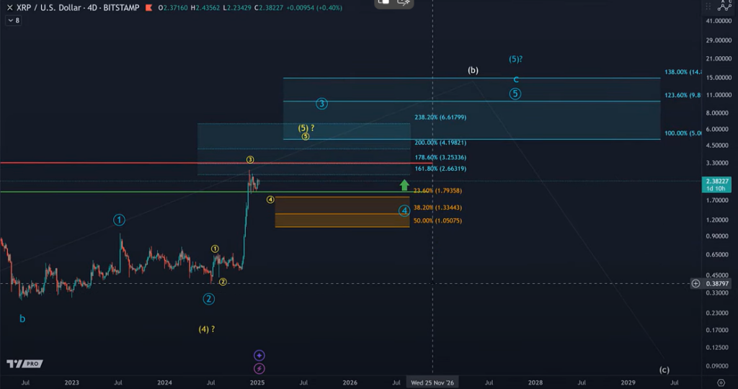Select the orange retracement zone box
The width and height of the screenshot is (738, 389).
(x=342, y=212)
